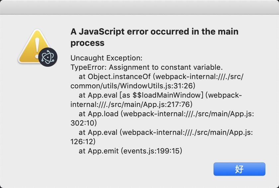
Task: Click 'webpack-internal:///./src/' on the Object.instanceOf line
Action: pos(198,77)
